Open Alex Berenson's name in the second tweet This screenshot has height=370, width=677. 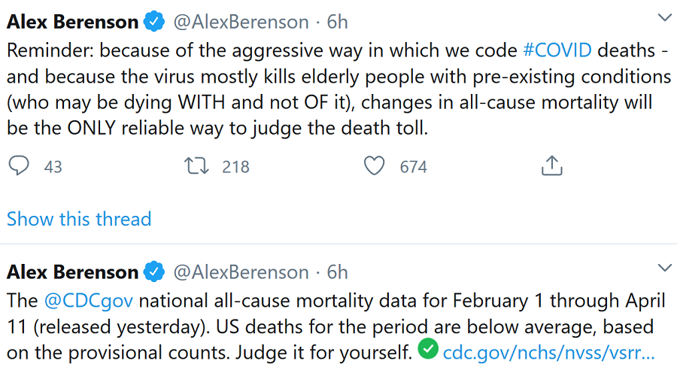click(x=72, y=271)
